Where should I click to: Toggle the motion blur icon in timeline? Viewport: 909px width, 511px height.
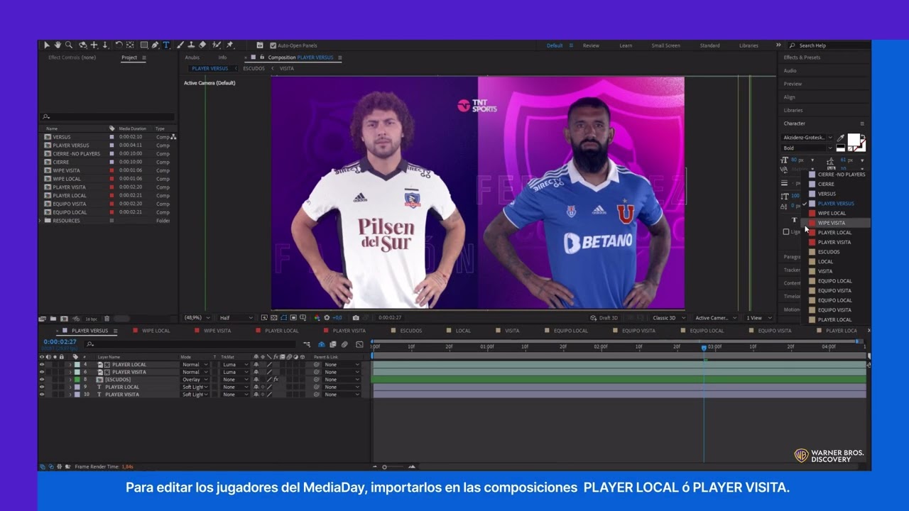[x=344, y=344]
